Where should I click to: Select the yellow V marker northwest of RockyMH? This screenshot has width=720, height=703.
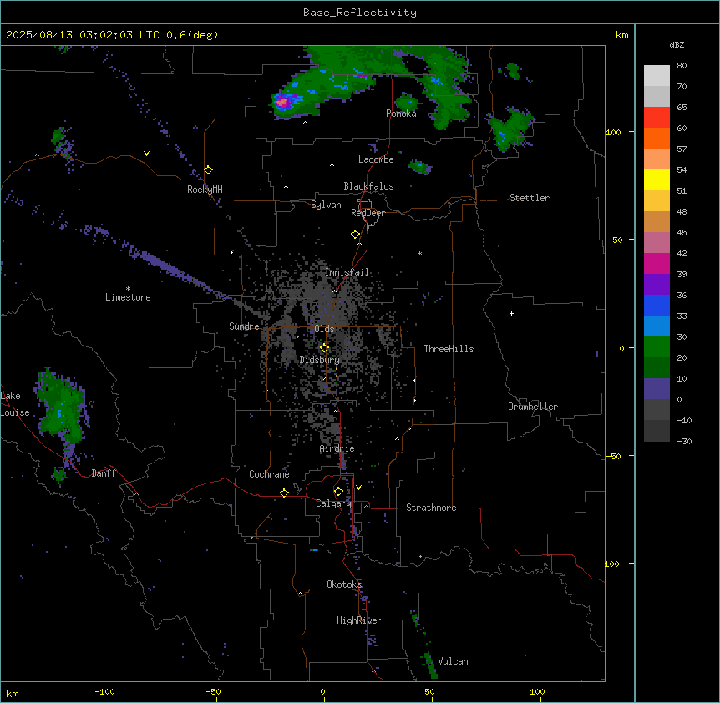pyautogui.click(x=146, y=154)
